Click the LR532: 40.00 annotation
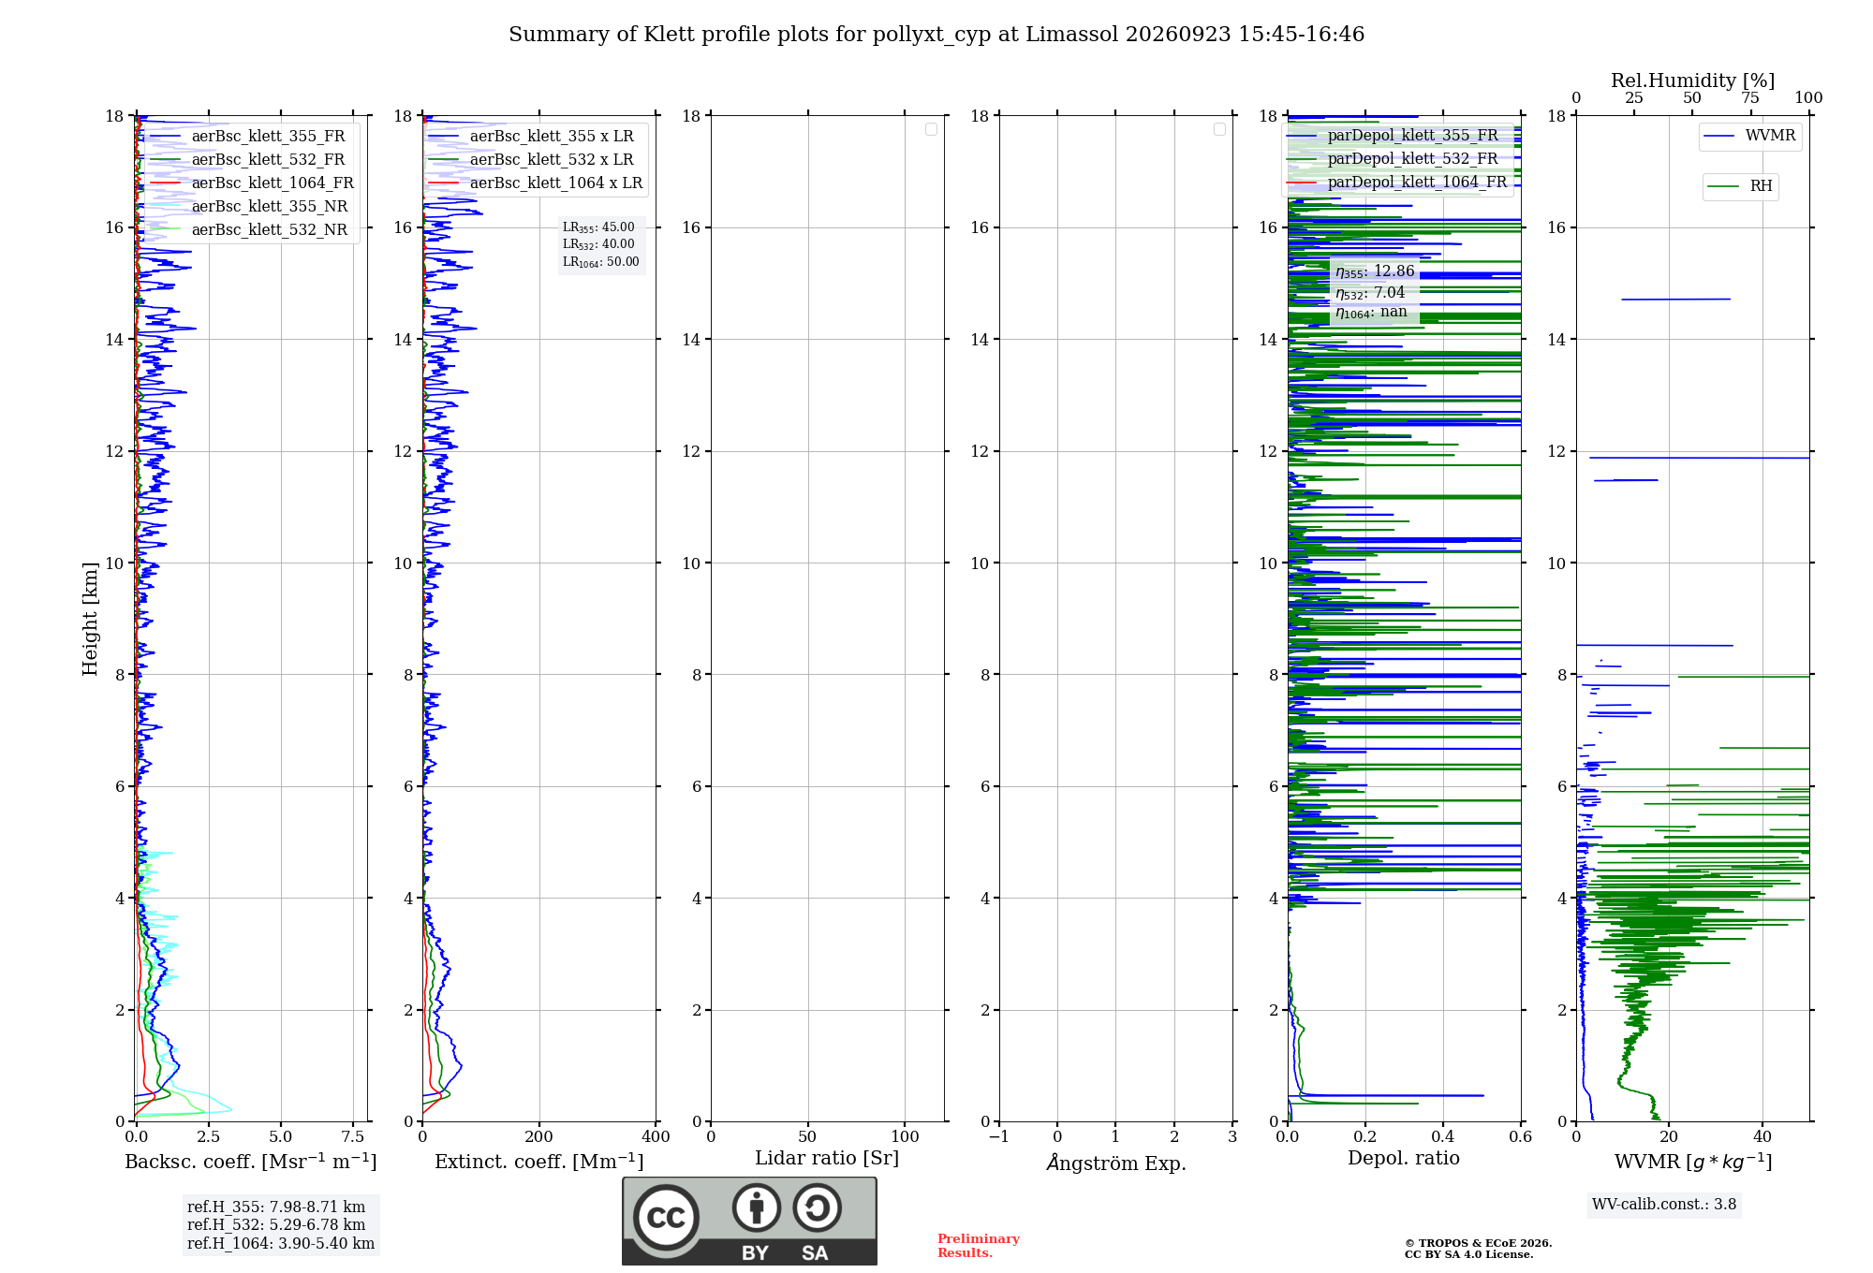 coord(598,244)
